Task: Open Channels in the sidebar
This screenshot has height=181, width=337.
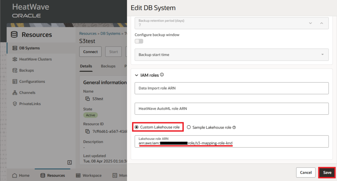Action: point(41,93)
